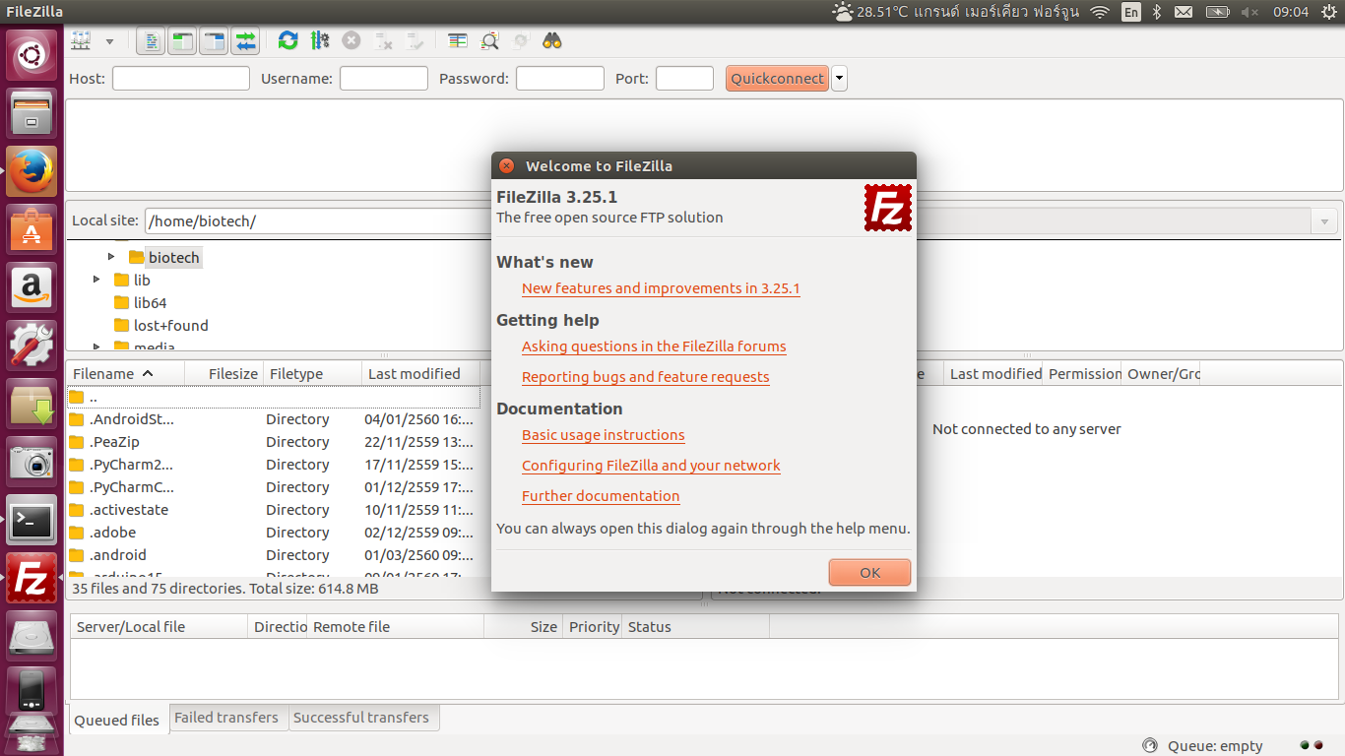Viewport: 1345px width, 756px height.
Task: Open the Bluetooth indicator menu
Action: tap(1158, 12)
